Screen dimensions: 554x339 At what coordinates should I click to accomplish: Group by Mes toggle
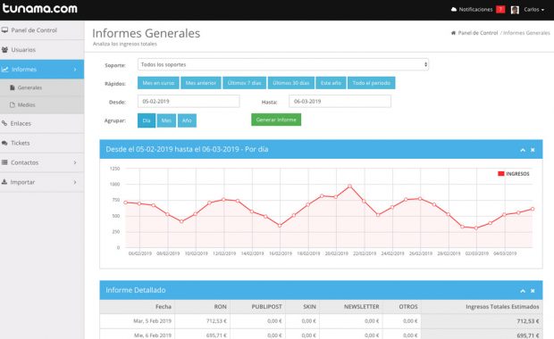tap(166, 120)
